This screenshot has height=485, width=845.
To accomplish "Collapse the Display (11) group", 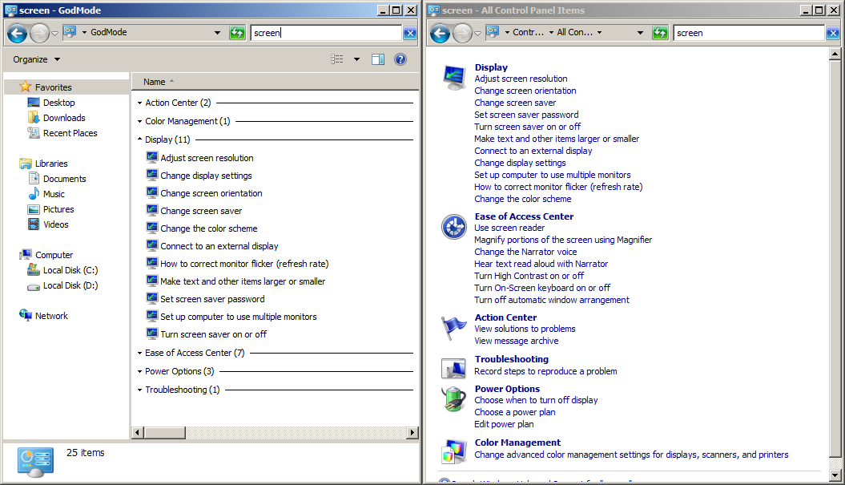I will pos(139,139).
